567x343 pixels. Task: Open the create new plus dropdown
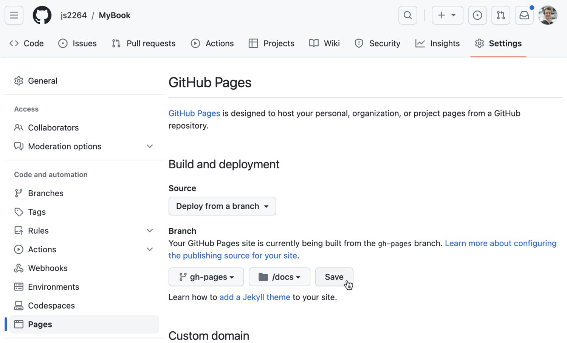click(447, 16)
